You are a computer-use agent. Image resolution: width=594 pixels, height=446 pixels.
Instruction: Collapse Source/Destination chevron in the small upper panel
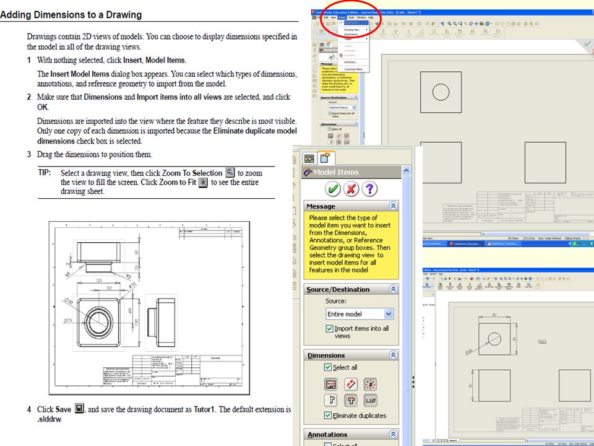click(356, 97)
